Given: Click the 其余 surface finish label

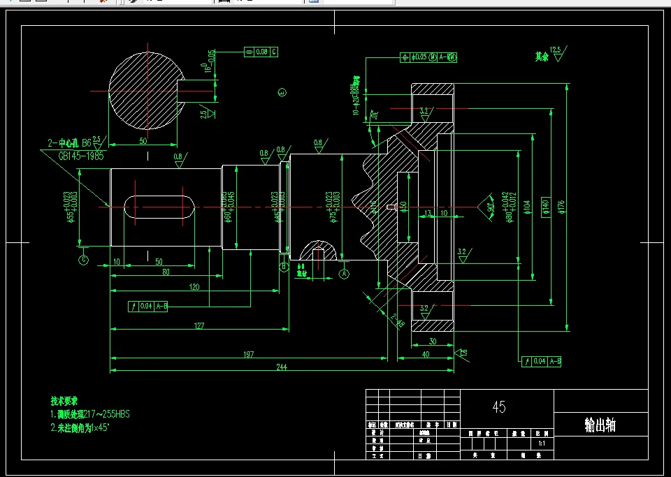Looking at the screenshot, I should pyautogui.click(x=541, y=57).
